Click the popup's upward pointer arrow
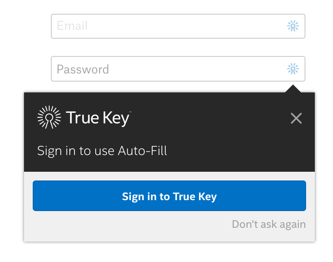The image size is (333, 262). click(293, 88)
